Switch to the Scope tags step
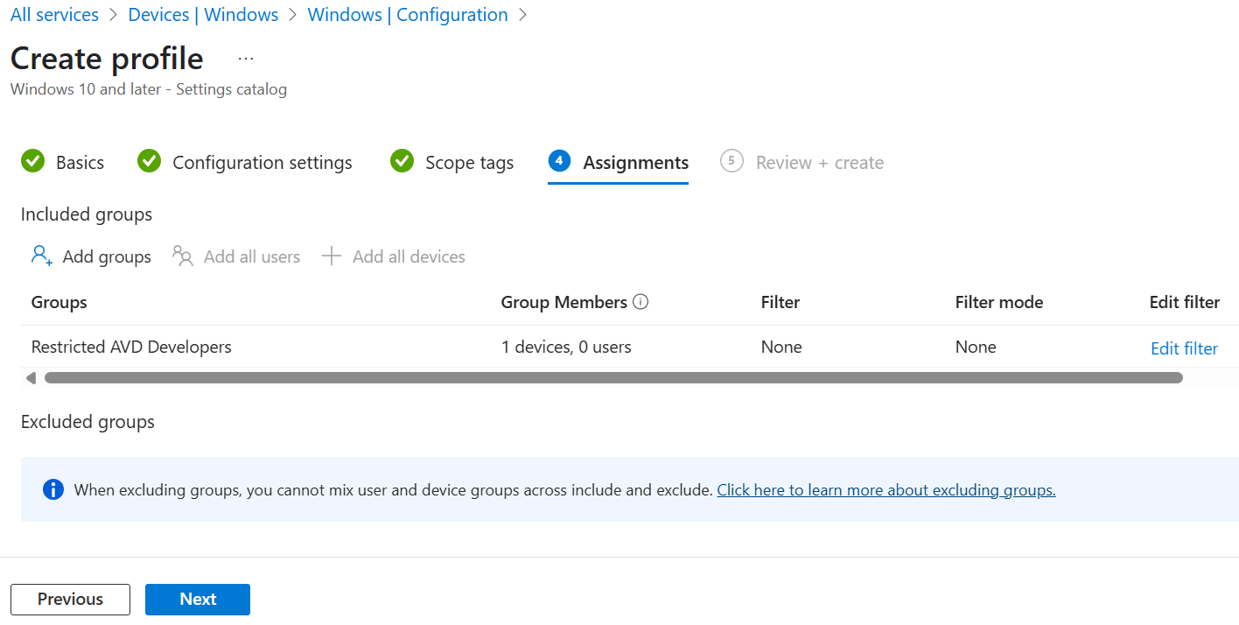Screen dimensions: 1239x625 point(469,162)
